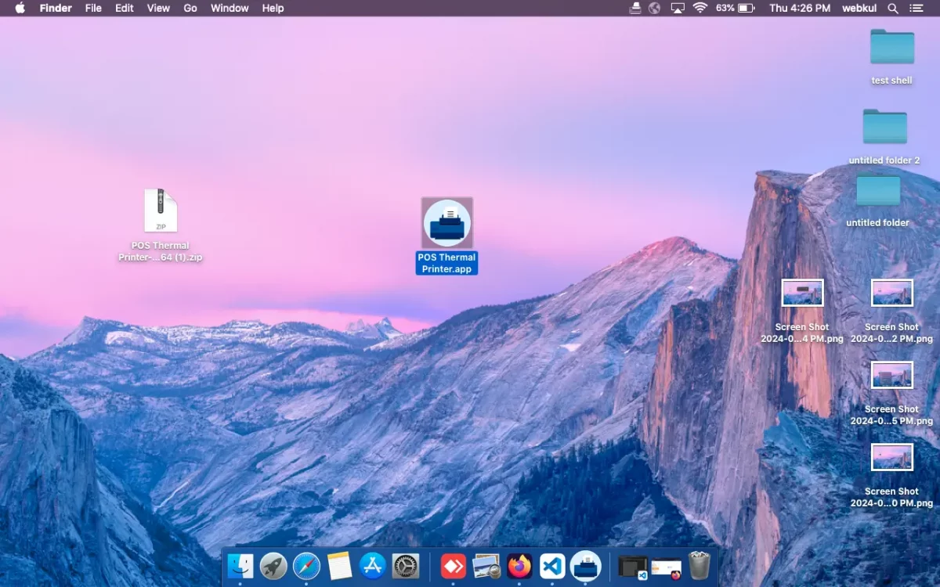Image resolution: width=940 pixels, height=587 pixels.
Task: Open System Preferences from the Dock
Action: tap(406, 566)
